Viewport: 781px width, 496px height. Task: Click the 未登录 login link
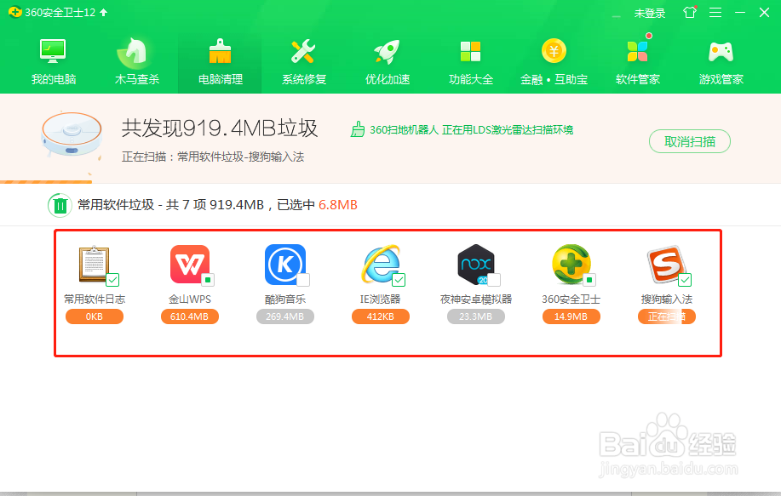pyautogui.click(x=650, y=14)
